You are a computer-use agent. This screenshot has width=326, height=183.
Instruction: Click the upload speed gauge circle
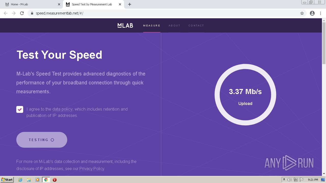(245, 95)
